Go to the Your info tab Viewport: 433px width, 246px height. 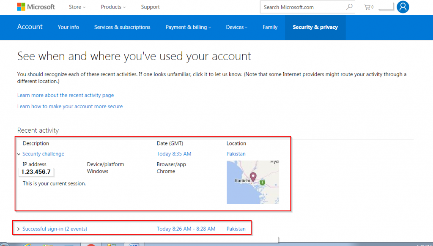[x=69, y=27]
